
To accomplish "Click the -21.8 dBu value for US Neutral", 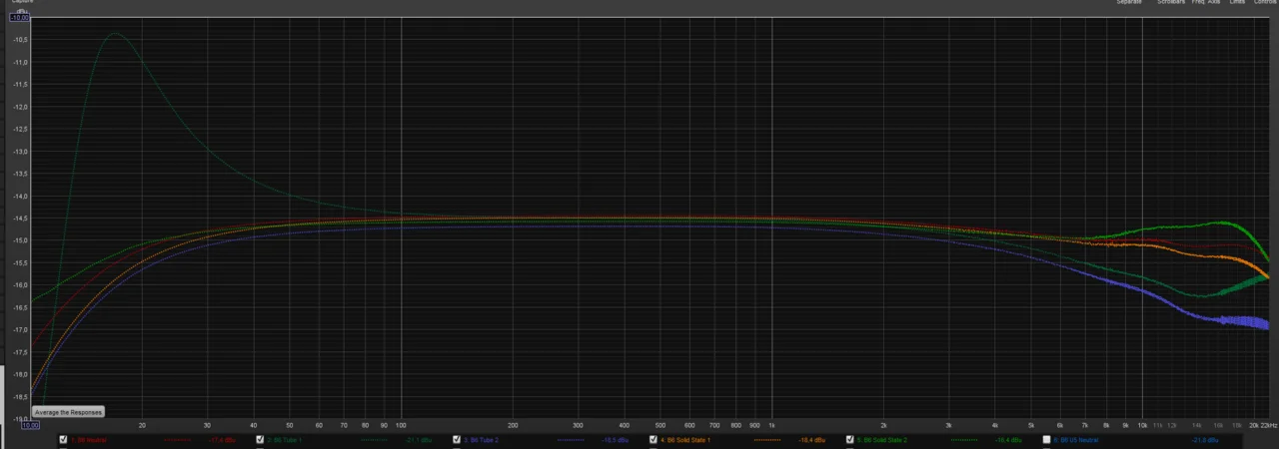I will 1206,439.
